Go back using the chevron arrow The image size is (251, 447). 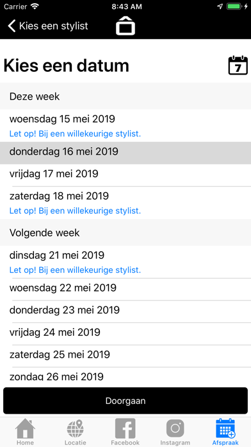tap(12, 26)
